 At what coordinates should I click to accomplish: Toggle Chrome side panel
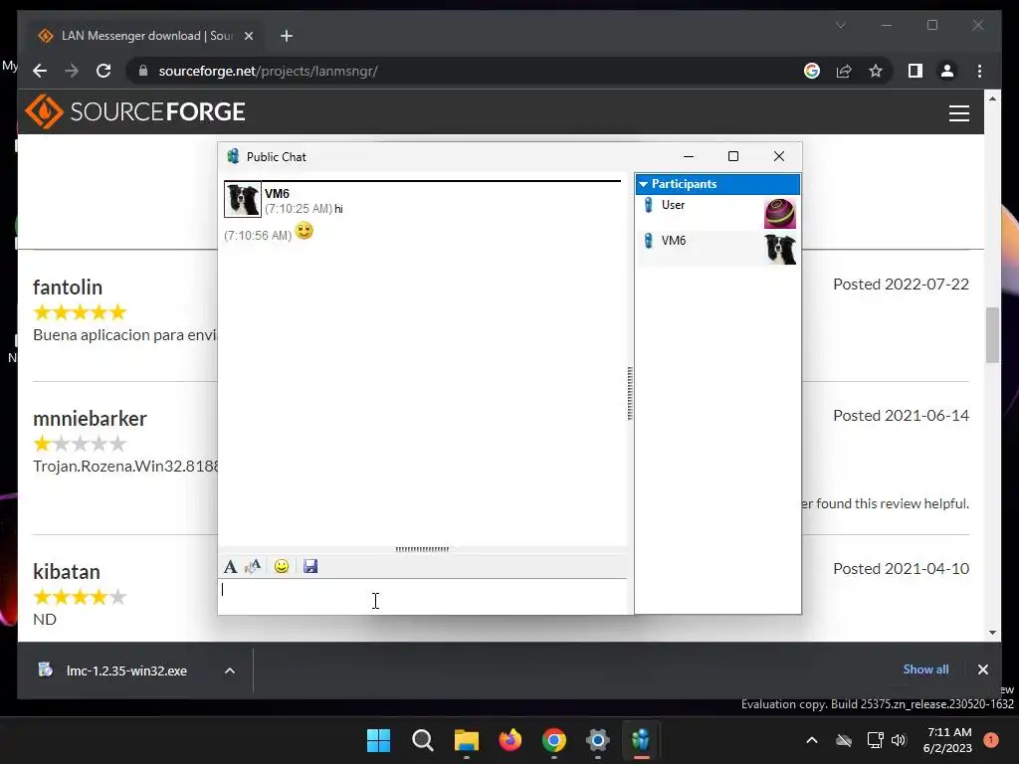point(916,71)
